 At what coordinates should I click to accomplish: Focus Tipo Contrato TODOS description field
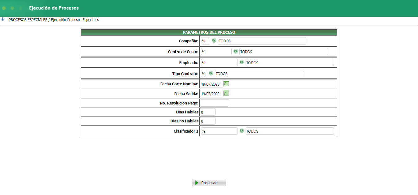point(259,74)
